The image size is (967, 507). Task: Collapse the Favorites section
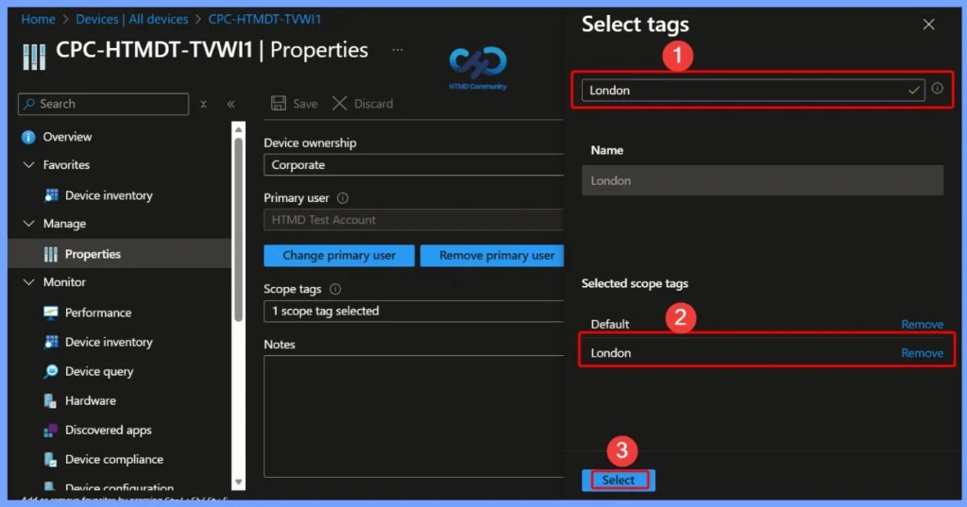28,164
